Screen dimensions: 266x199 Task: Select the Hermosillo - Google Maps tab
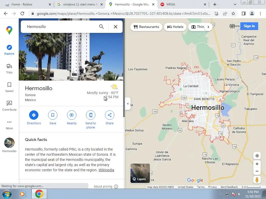[131, 4]
